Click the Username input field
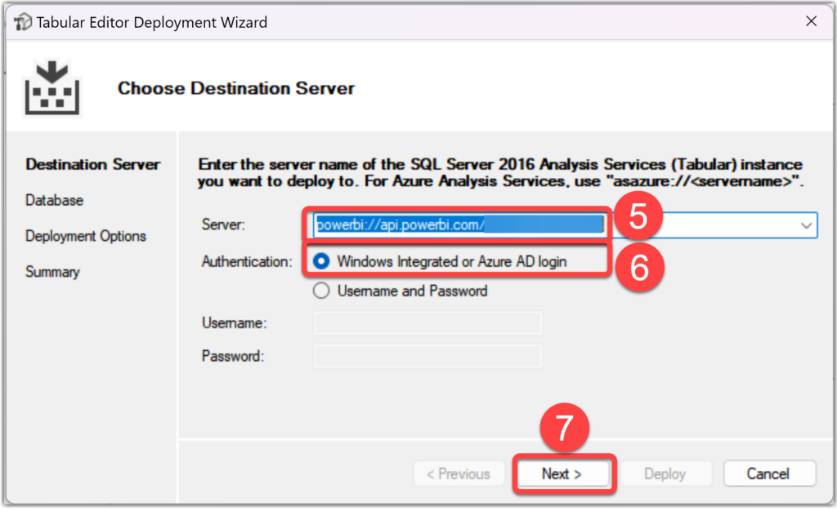This screenshot has height=511, width=837. (428, 323)
